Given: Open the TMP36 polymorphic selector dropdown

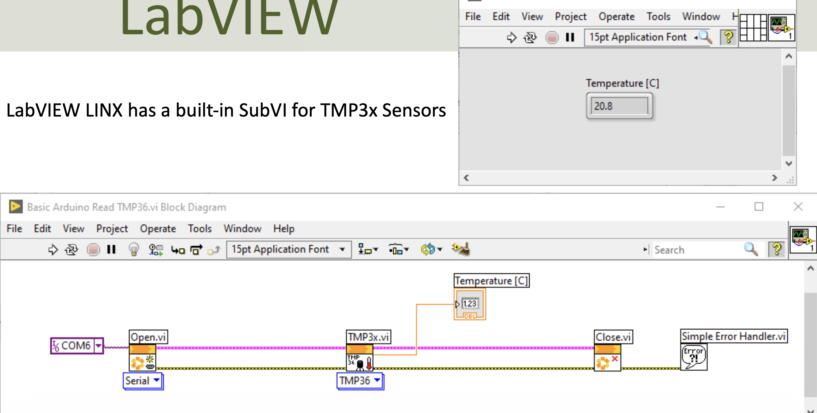Looking at the screenshot, I should click(360, 381).
